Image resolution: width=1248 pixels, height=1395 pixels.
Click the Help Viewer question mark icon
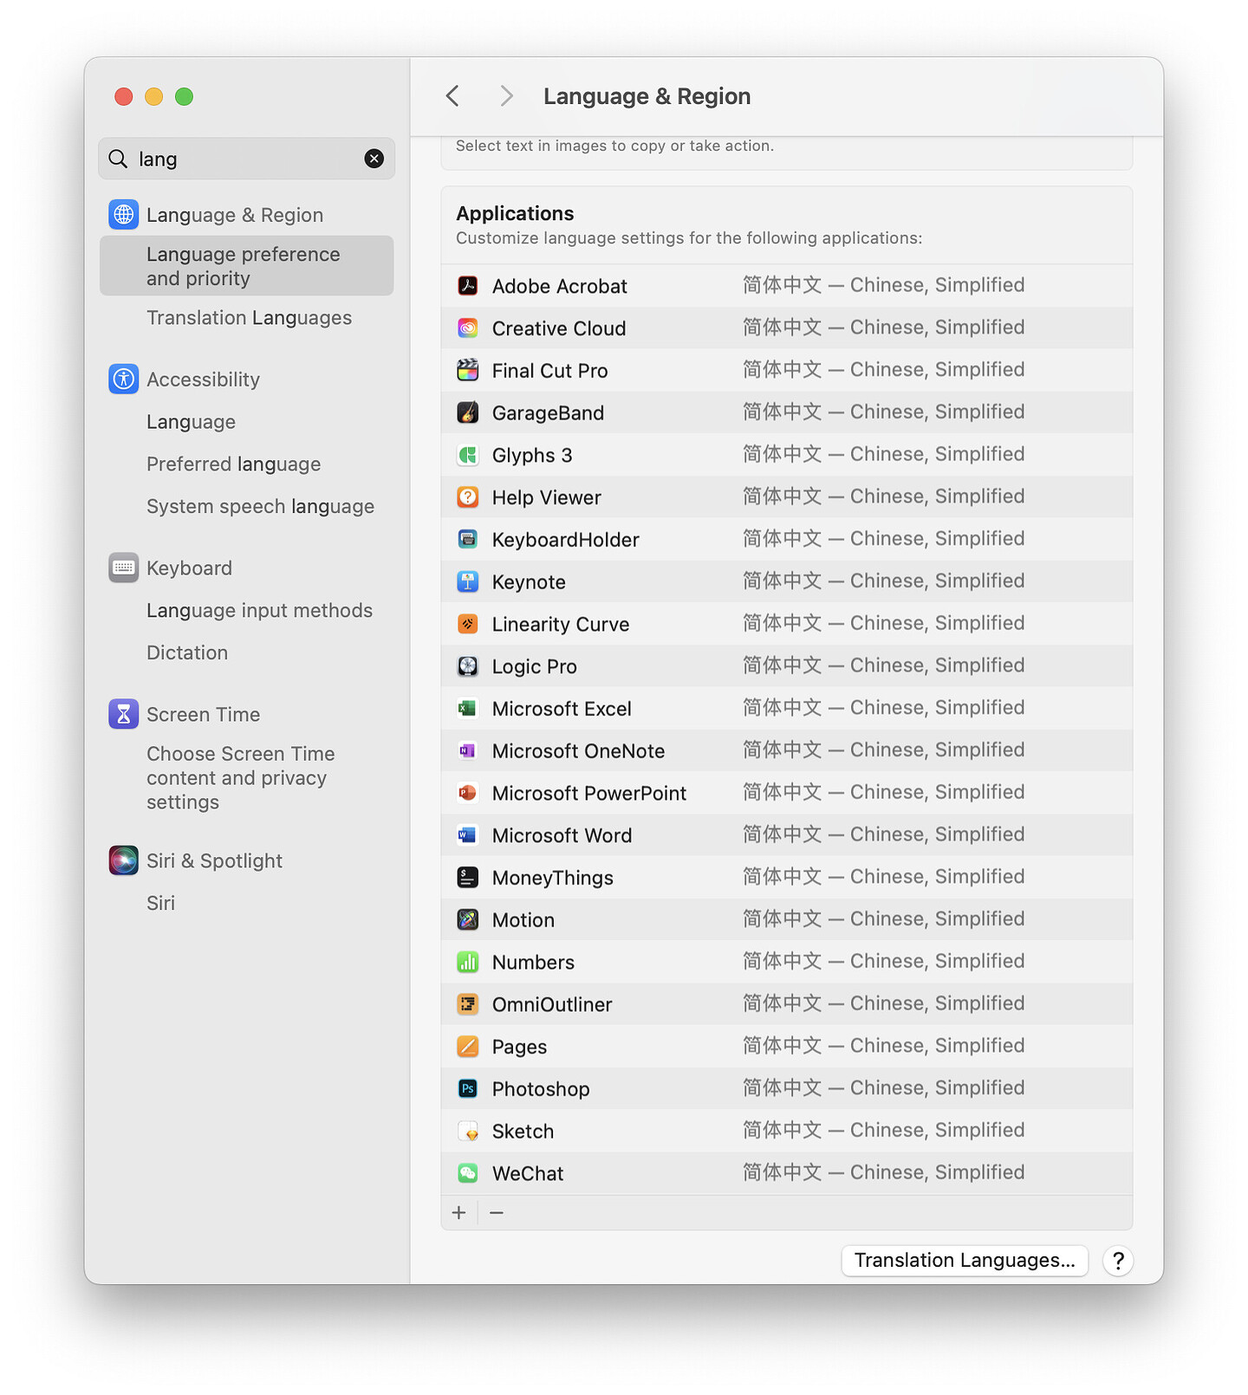point(468,496)
